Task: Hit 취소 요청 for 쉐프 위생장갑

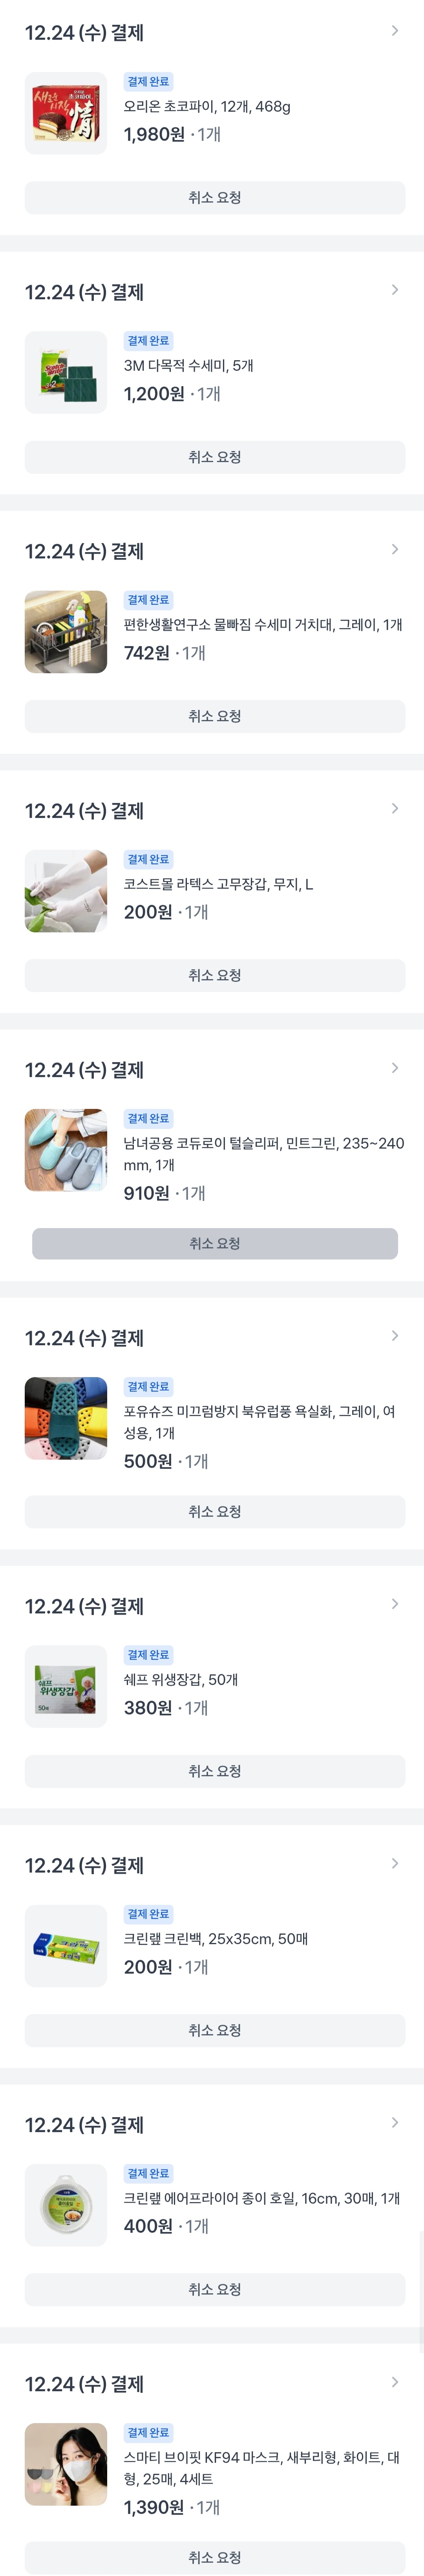Action: click(x=214, y=1771)
